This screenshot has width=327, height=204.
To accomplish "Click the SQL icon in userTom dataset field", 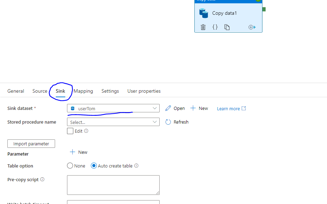I will pyautogui.click(x=73, y=108).
